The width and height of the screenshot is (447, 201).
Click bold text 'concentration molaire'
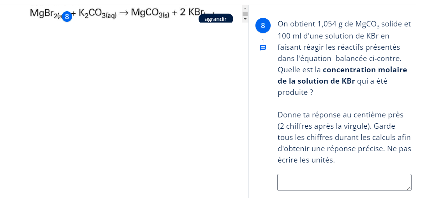365,70
